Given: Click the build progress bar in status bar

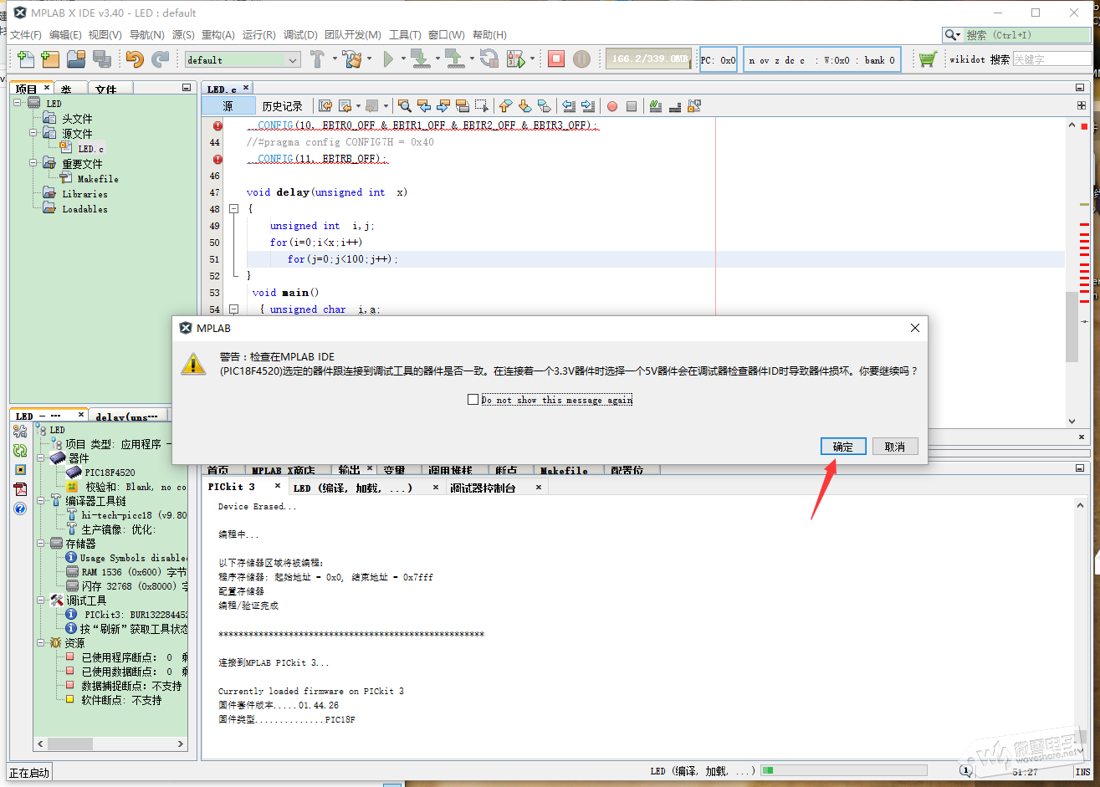Looking at the screenshot, I should (843, 770).
